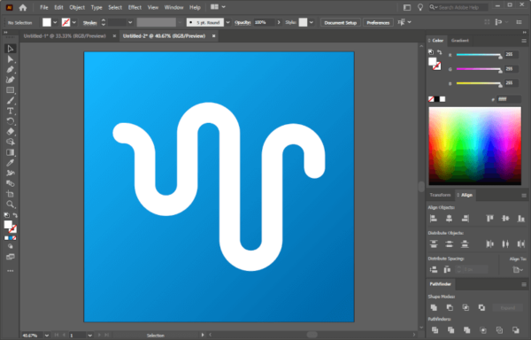Swap fill and stroke in Color panel
Screen dimensions: 531x340
(x=439, y=52)
